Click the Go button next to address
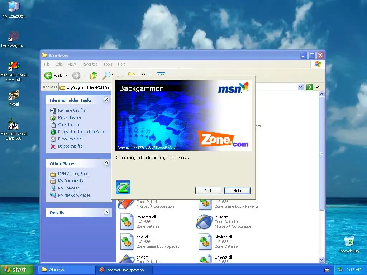The image size is (367, 275). pyautogui.click(x=313, y=87)
